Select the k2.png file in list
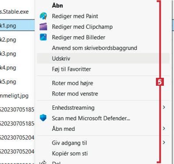Screen dimensions: 174x164 tap(8, 40)
